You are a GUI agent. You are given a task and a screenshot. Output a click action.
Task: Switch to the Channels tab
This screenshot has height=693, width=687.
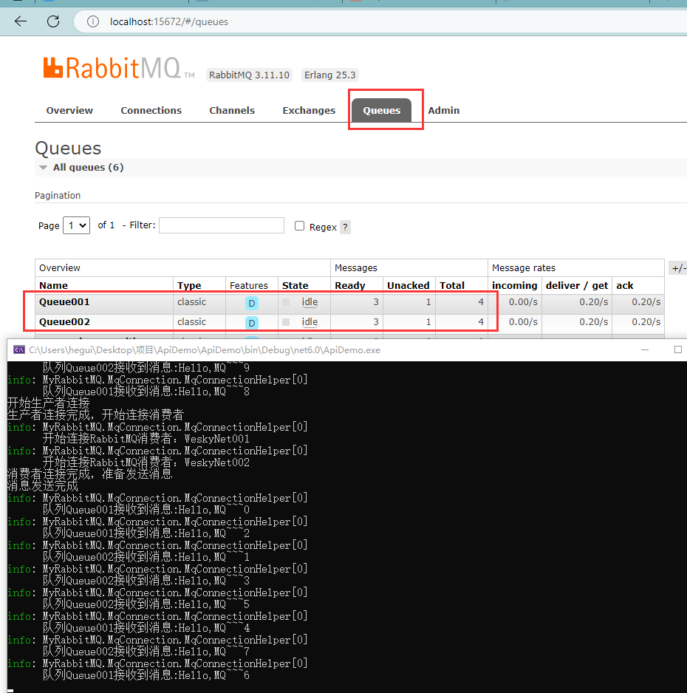click(232, 111)
